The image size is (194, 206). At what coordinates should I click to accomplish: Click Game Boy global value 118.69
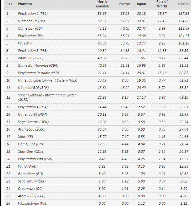coord(184,28)
